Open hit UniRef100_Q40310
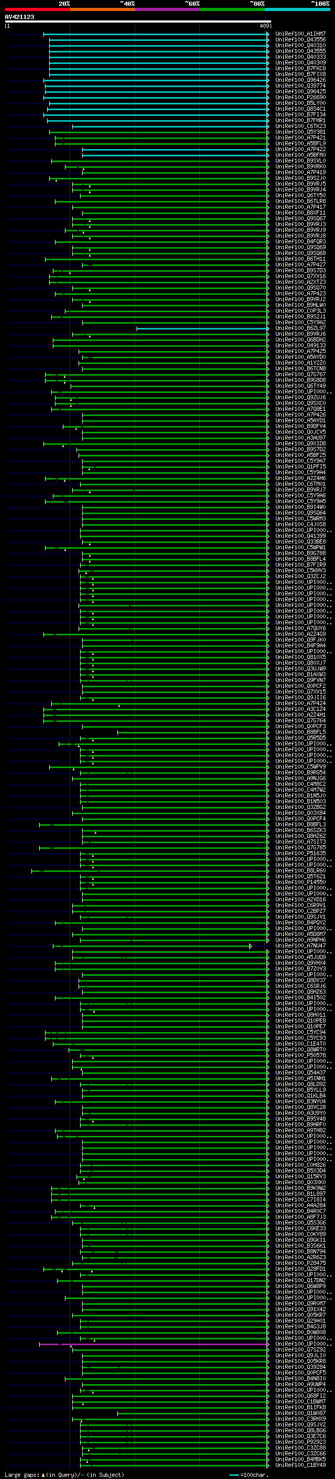Viewport: 335px width, 1479px height. pos(300,45)
